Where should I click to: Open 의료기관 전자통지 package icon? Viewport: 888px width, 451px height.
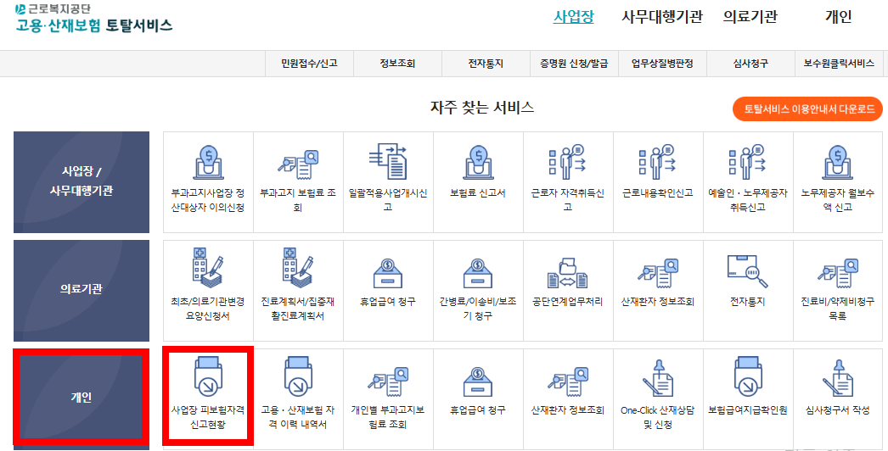(748, 271)
